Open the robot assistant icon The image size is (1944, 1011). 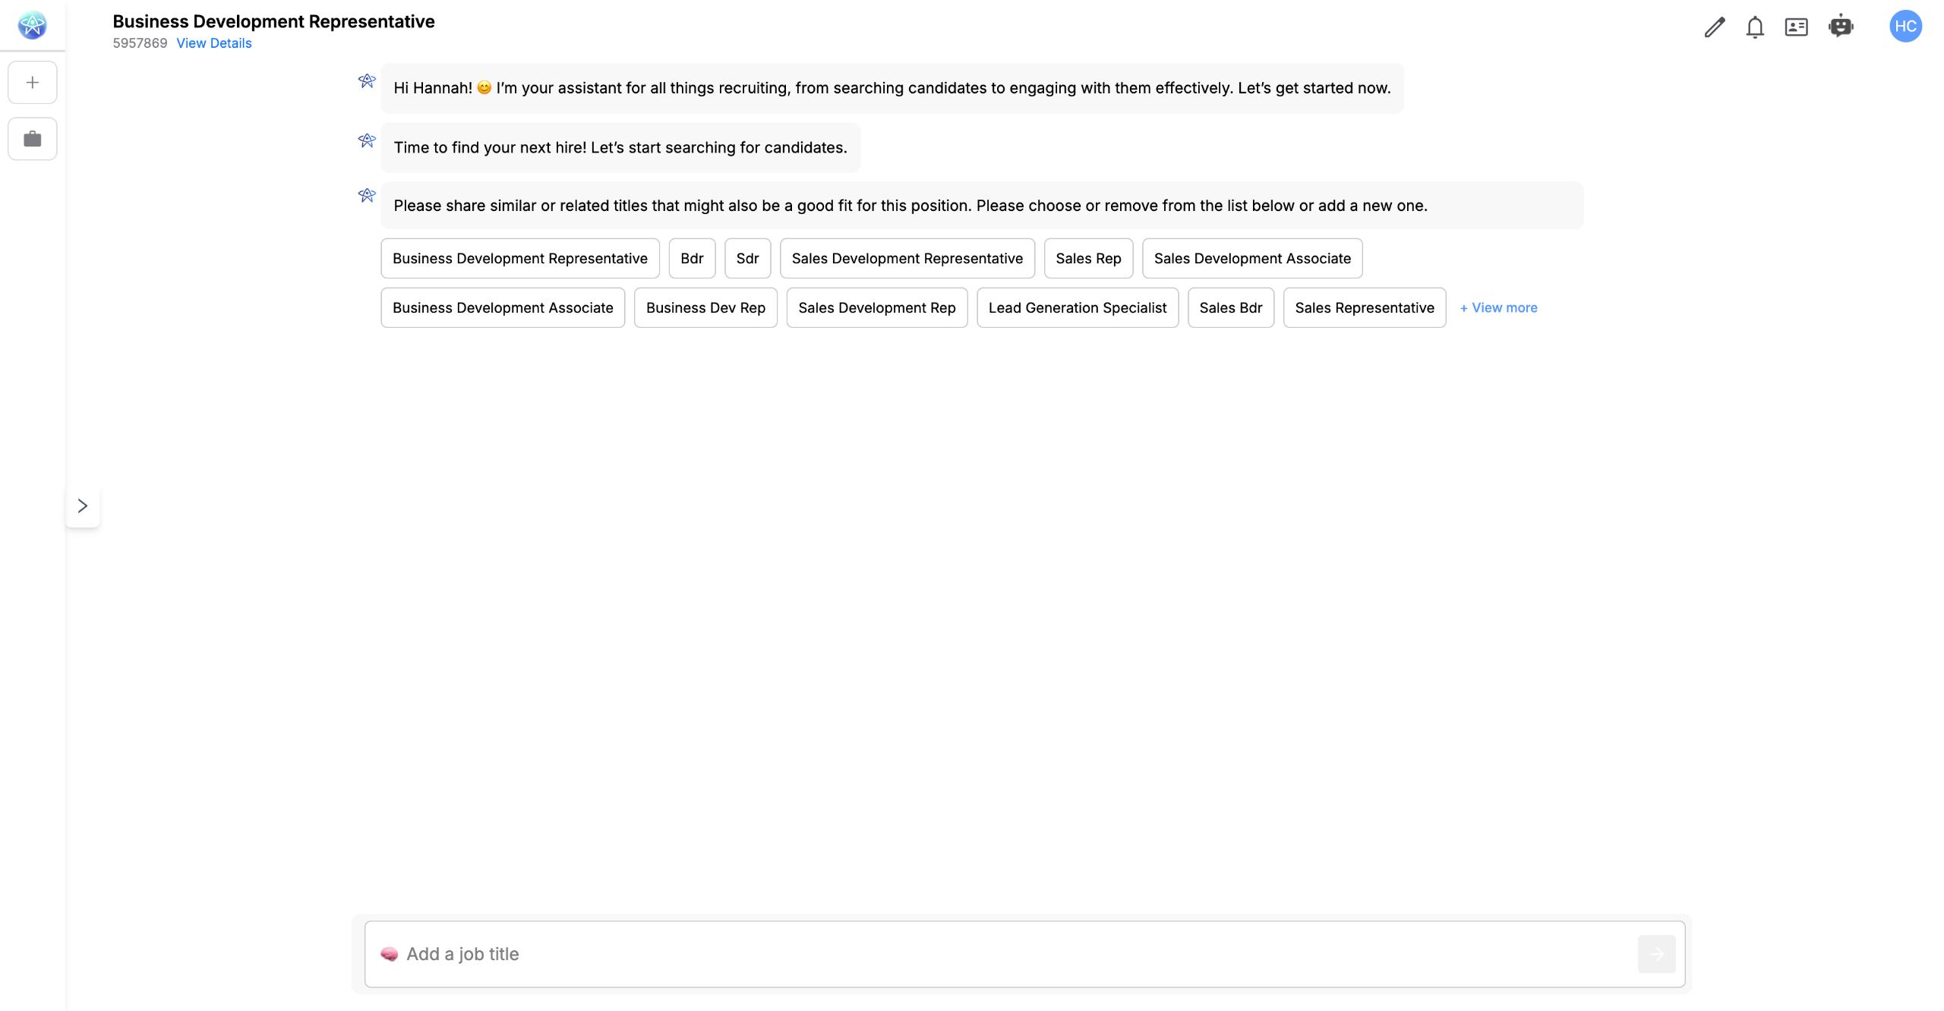(x=1840, y=27)
